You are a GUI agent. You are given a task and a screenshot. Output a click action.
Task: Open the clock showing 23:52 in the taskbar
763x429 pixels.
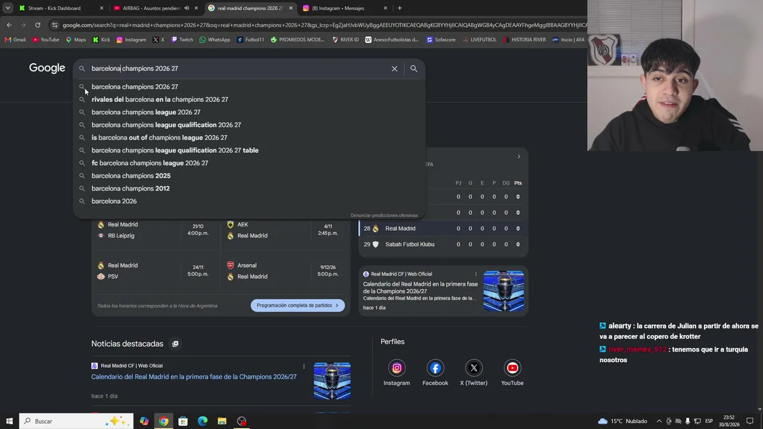[730, 421]
